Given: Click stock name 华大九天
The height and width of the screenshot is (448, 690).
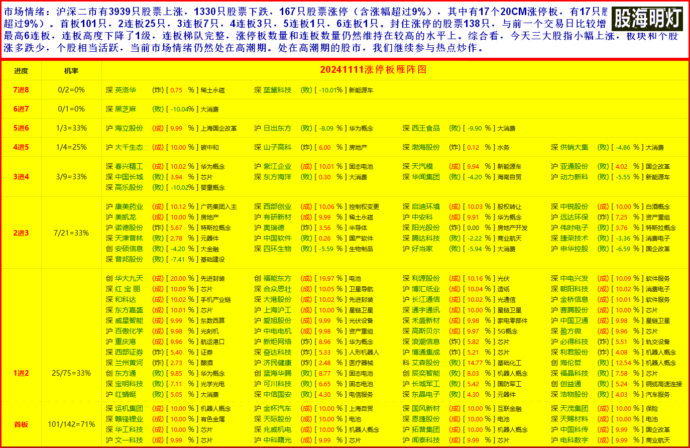Looking at the screenshot, I should pos(129,278).
